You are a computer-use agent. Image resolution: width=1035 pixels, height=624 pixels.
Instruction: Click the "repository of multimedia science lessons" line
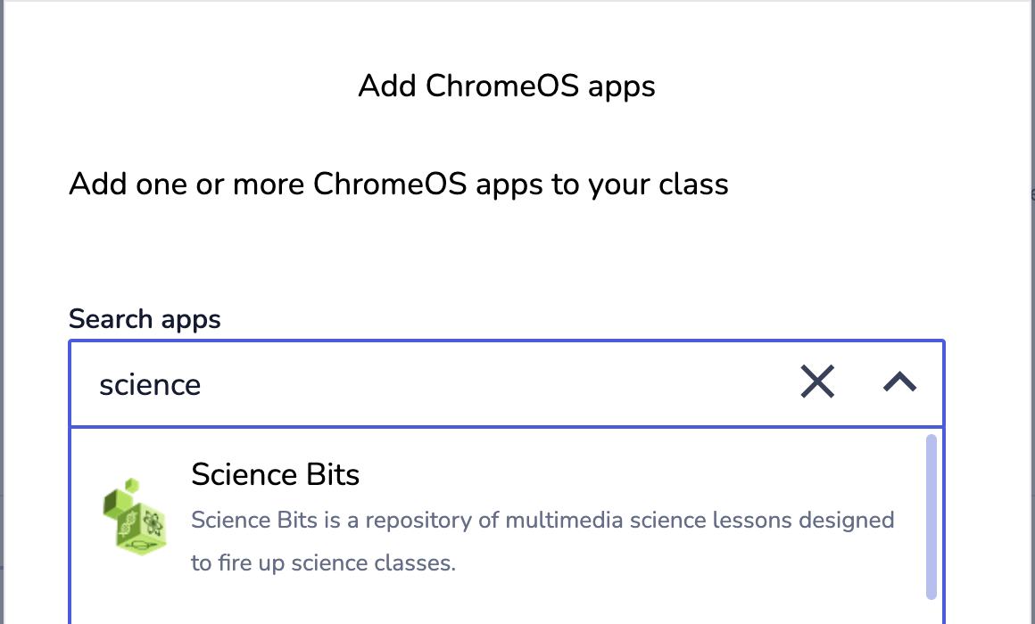[x=542, y=521]
